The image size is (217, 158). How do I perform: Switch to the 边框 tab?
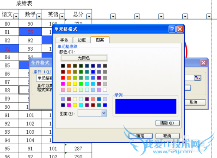(82, 40)
